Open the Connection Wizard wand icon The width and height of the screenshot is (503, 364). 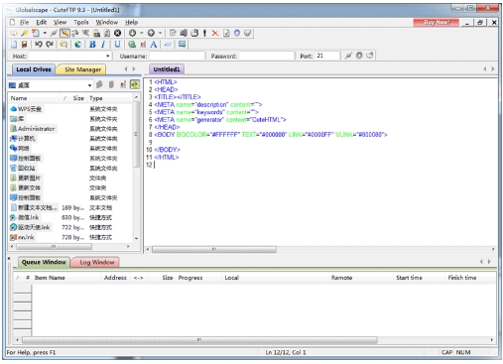point(25,33)
